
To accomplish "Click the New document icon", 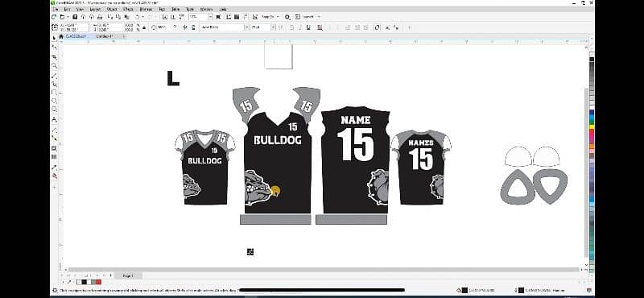I will click(x=54, y=17).
